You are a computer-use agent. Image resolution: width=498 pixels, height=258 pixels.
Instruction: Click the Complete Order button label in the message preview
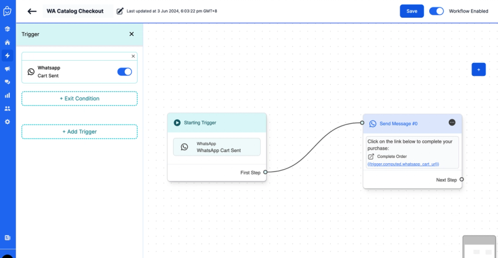pos(392,156)
